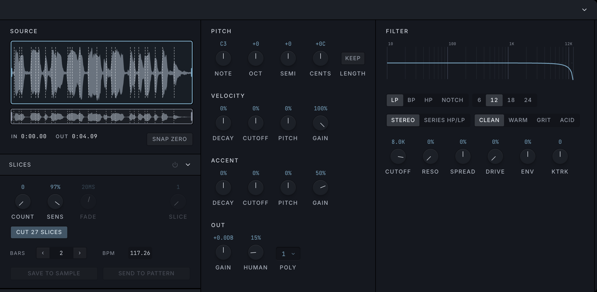Viewport: 597px width, 292px height.
Task: Click the KTRK knob
Action: click(560, 156)
